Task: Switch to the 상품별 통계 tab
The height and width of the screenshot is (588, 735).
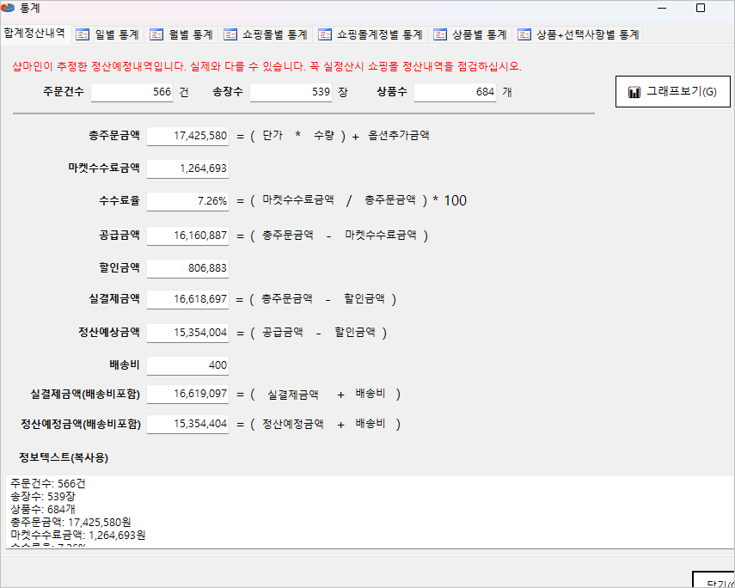Action: click(470, 34)
